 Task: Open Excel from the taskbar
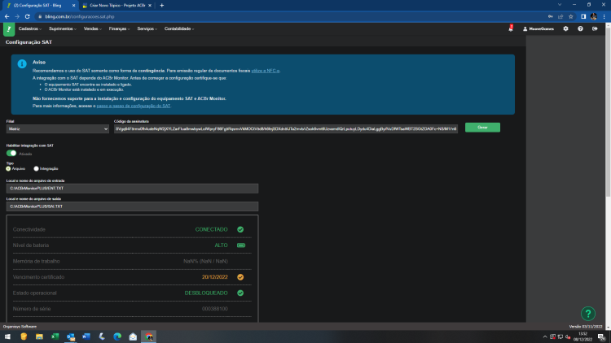(55, 336)
